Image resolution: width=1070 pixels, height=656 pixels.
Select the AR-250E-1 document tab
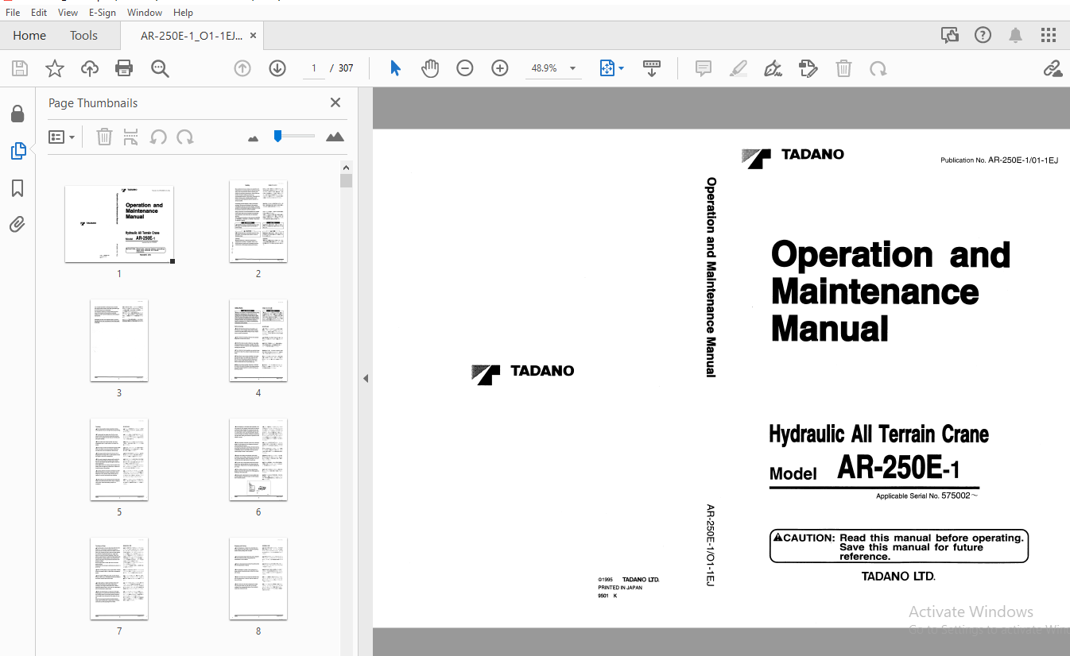coord(192,35)
